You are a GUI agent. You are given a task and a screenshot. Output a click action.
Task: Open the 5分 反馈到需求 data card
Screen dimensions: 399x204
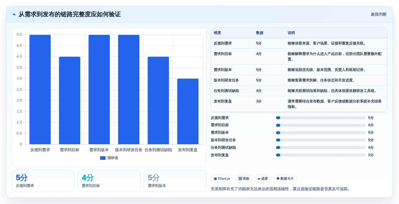point(43,181)
